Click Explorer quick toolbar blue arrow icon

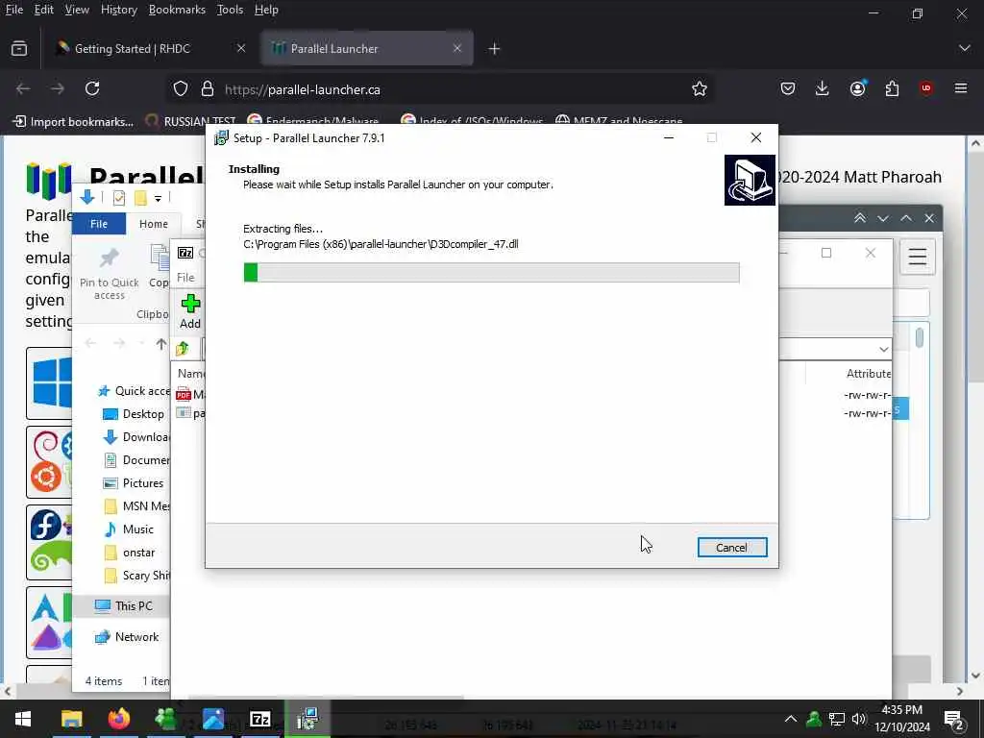[87, 198]
